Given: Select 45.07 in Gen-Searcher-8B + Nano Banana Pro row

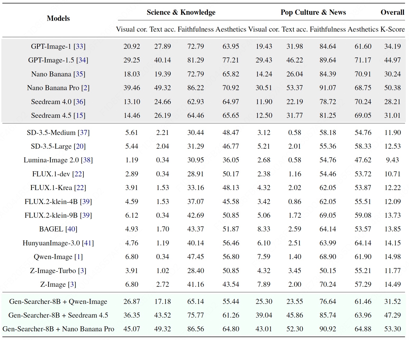Looking at the screenshot, I should point(132,329).
